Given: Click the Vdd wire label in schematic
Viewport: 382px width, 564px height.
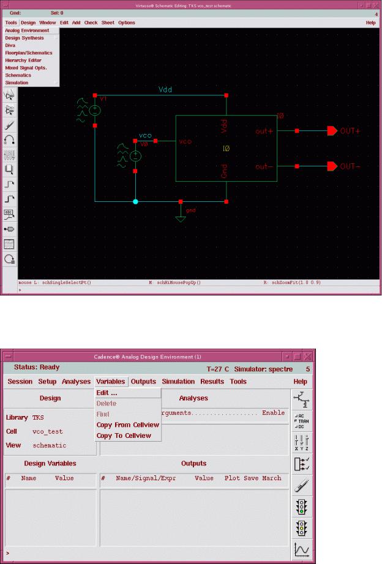Looking at the screenshot, I should 165,89.
